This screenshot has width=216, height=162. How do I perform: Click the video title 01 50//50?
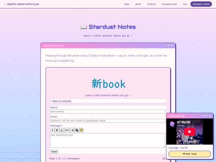tap(184, 122)
